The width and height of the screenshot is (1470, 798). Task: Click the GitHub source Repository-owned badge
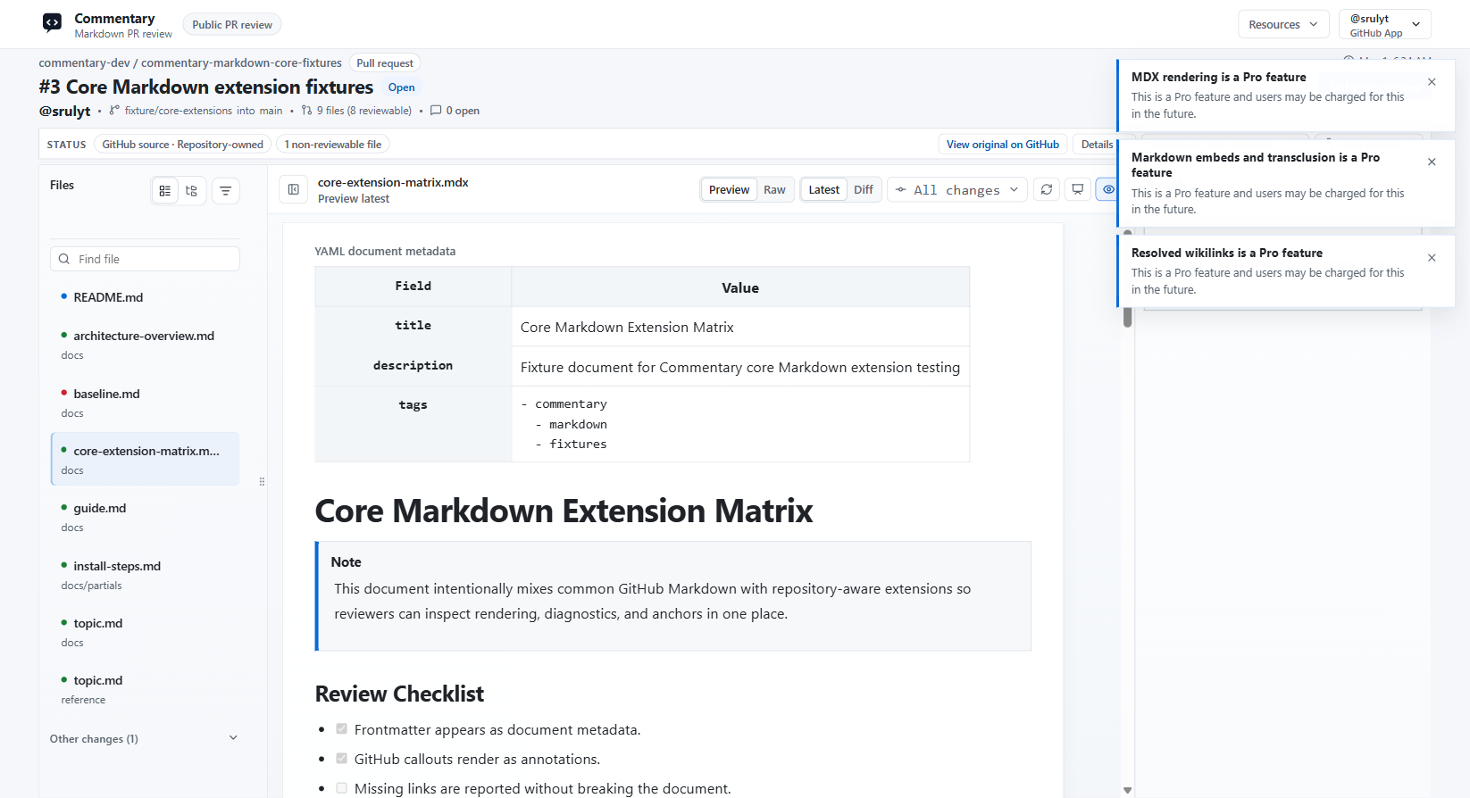pos(182,145)
